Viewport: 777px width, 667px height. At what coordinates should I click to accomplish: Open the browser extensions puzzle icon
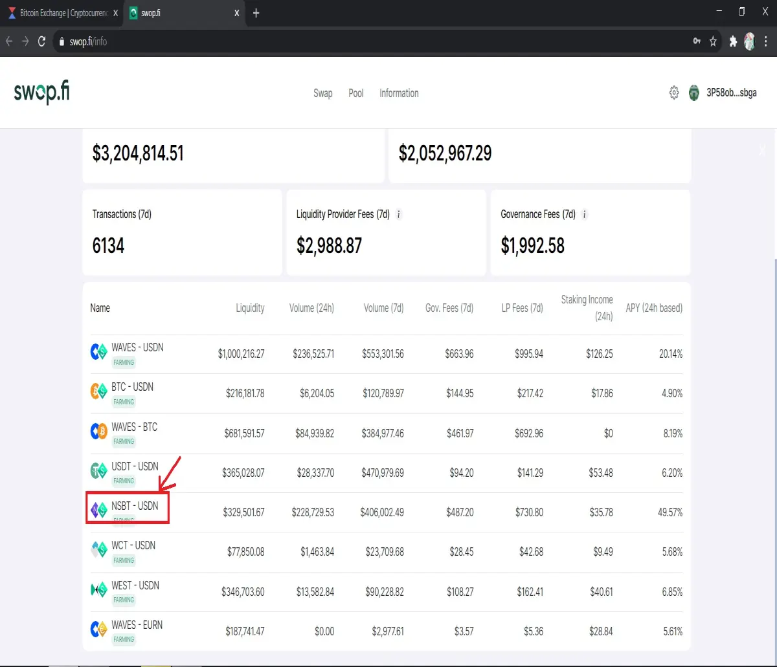[x=733, y=41]
